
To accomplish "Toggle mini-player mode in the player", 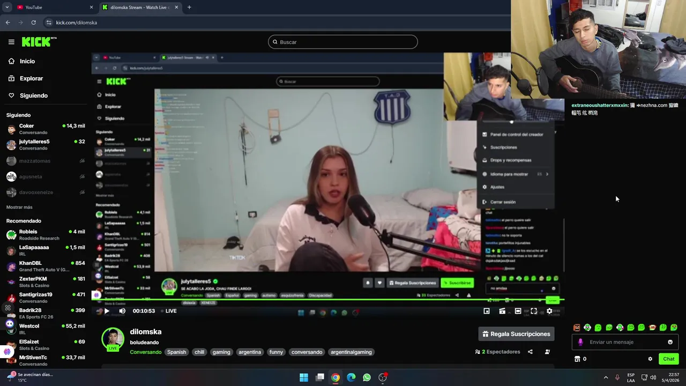I will 487,311.
